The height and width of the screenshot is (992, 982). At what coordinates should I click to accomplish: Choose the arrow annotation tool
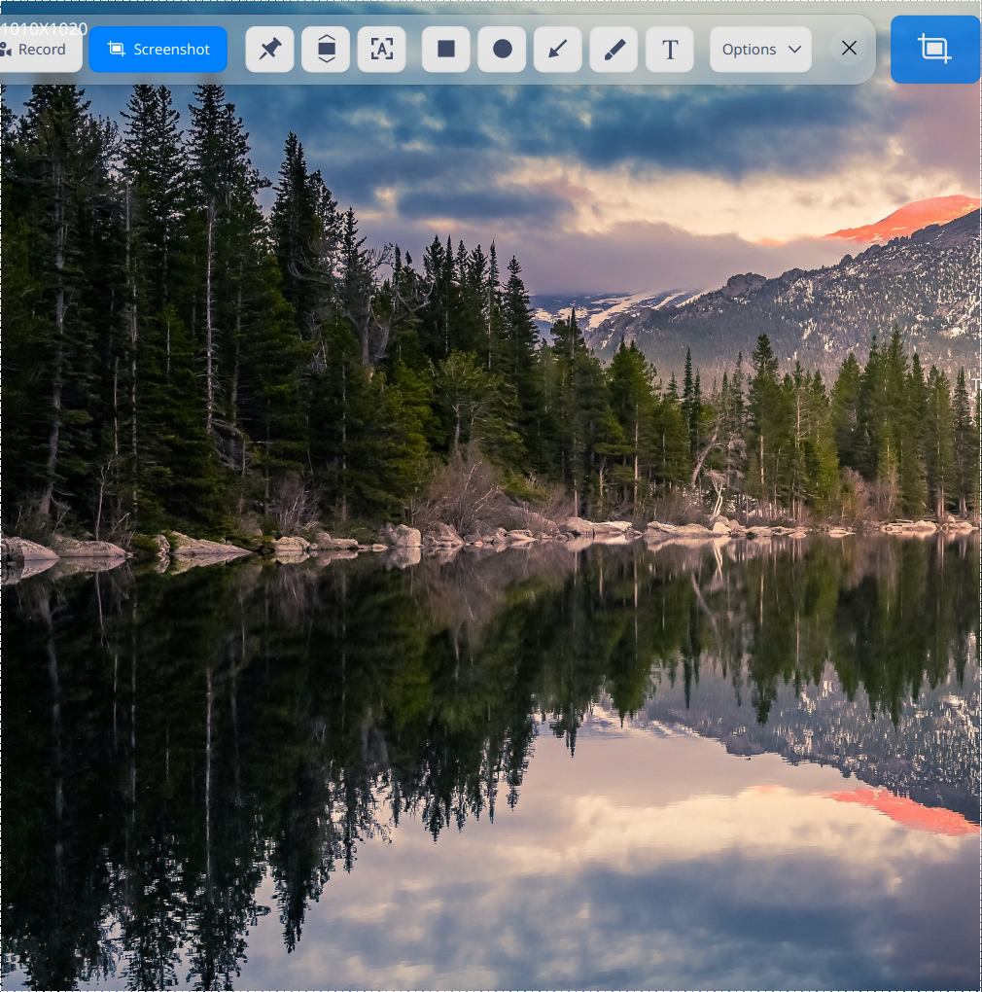(x=558, y=50)
